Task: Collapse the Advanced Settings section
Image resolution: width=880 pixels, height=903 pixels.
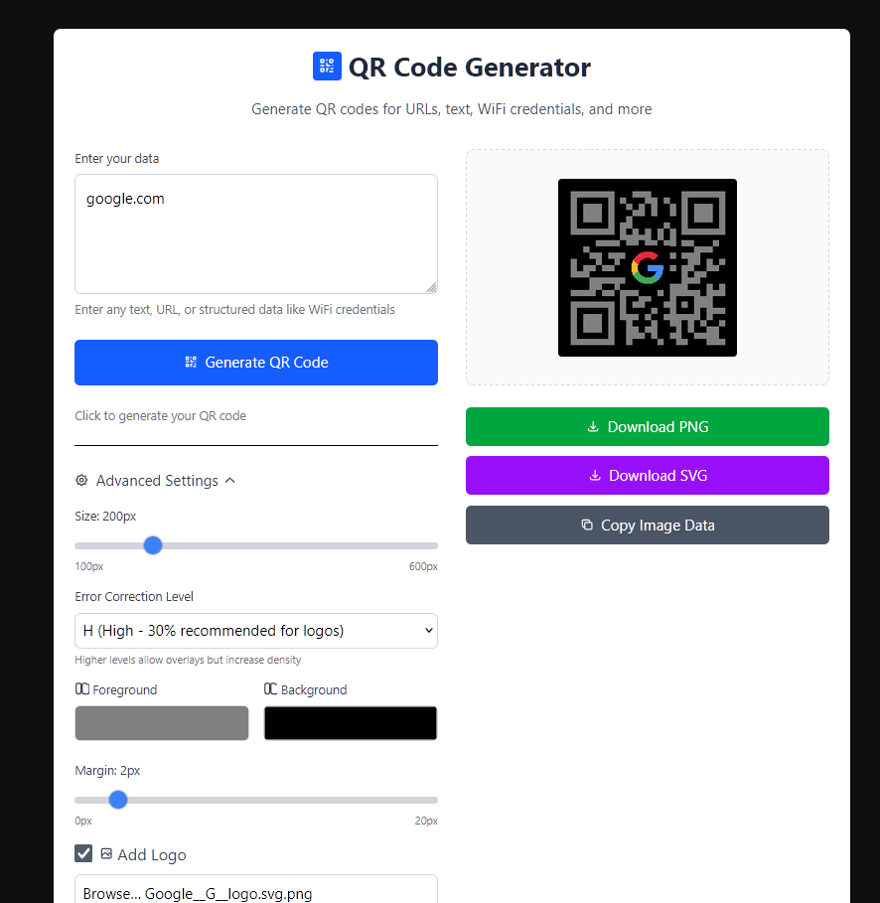Action: (x=229, y=480)
